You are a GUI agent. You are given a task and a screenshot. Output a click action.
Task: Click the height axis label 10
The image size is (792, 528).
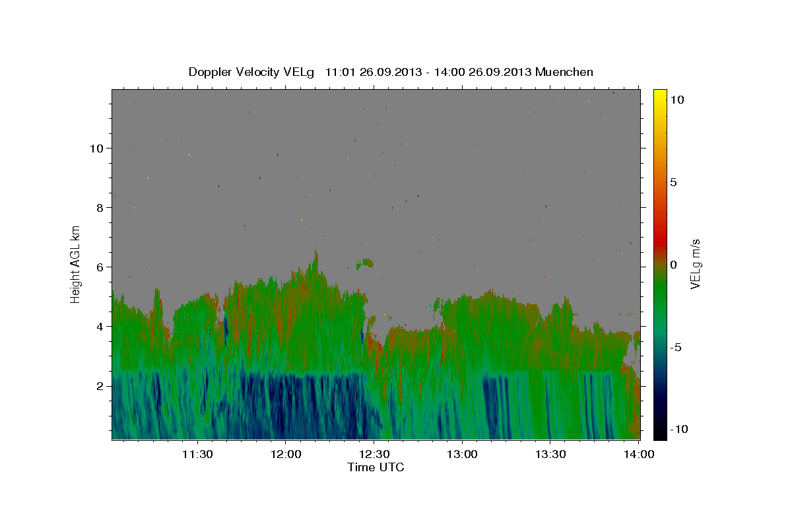[98, 148]
